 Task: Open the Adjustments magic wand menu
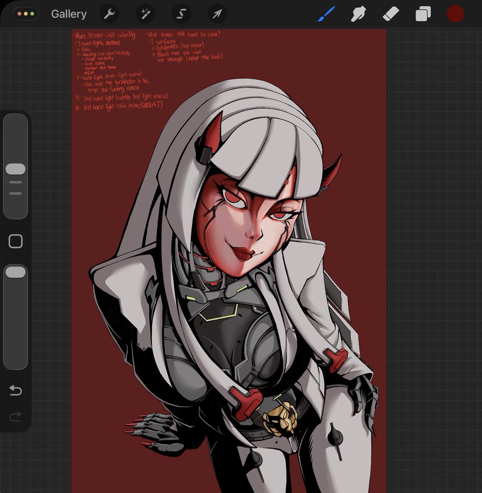(145, 14)
